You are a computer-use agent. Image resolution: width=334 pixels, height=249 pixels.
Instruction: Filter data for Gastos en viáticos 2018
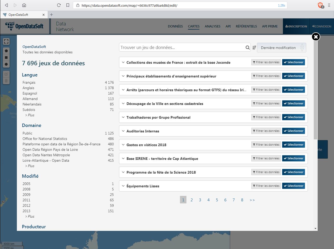[266, 145]
